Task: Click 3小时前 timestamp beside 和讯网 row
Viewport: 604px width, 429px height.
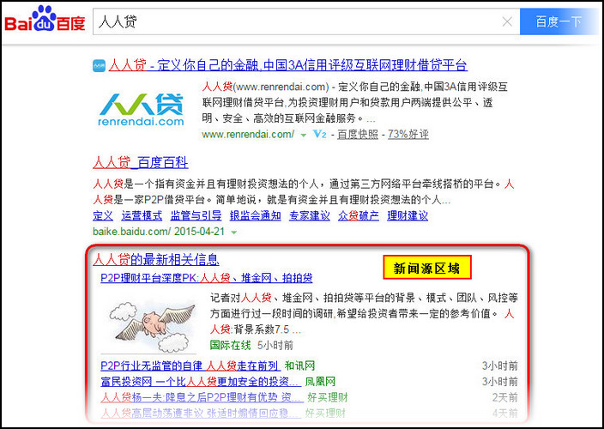Action: coord(499,366)
